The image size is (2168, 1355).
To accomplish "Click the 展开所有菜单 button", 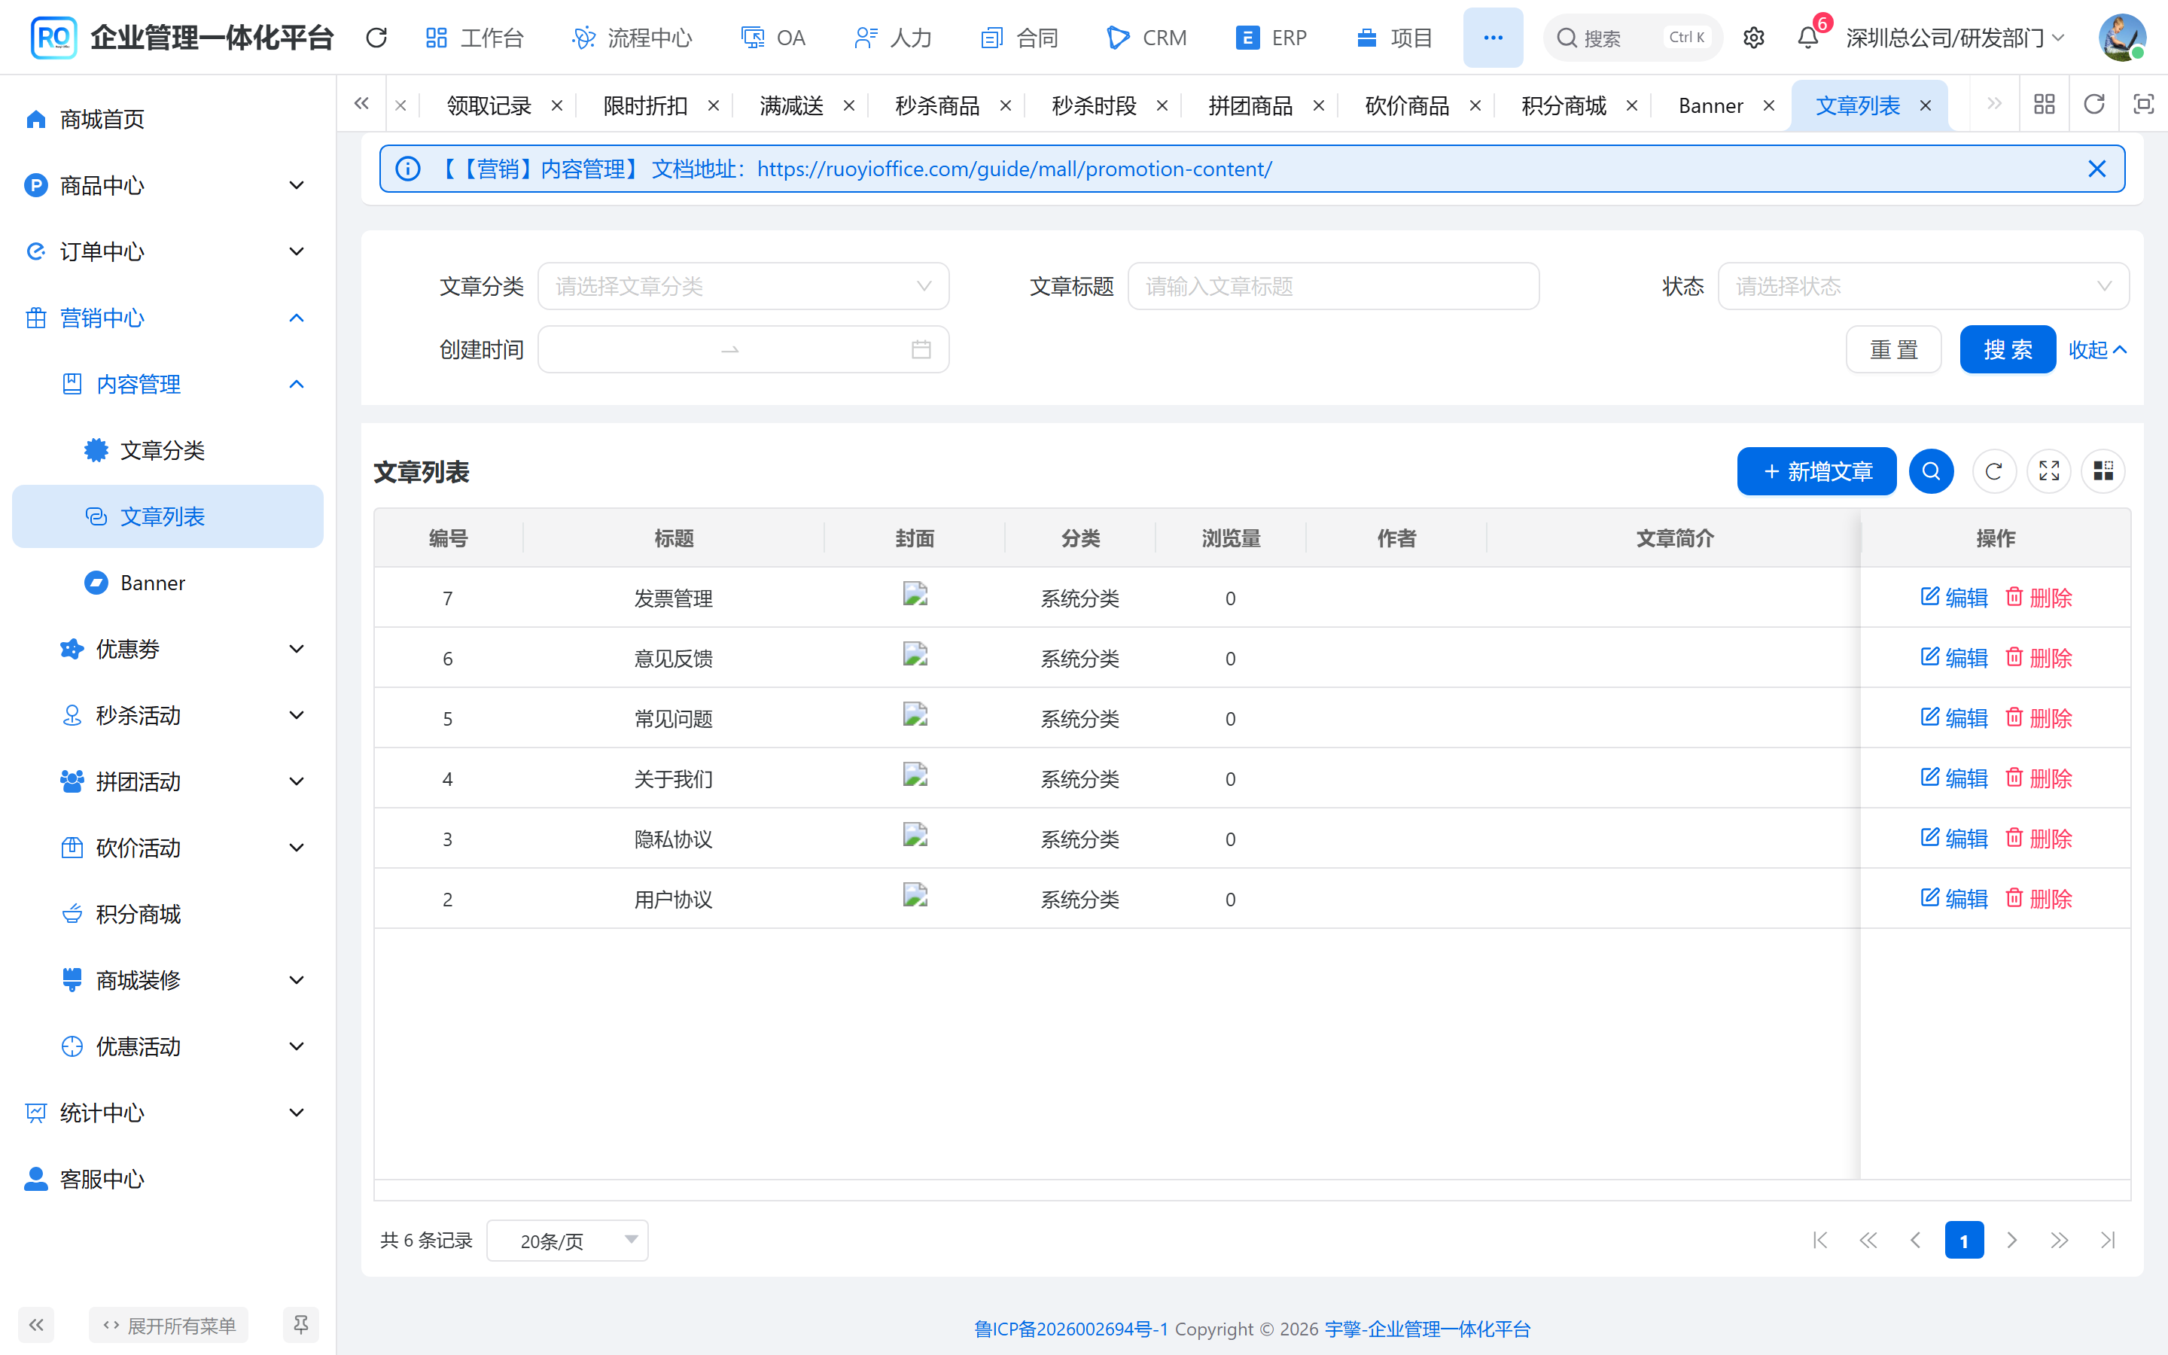I will (x=169, y=1325).
